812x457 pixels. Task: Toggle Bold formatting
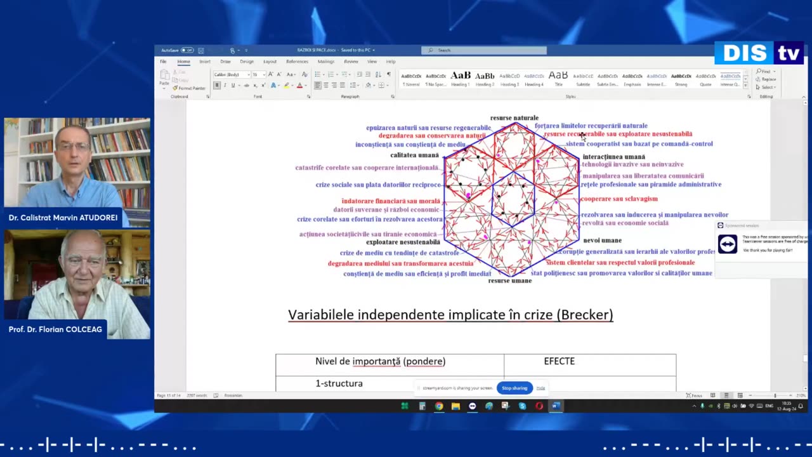(217, 85)
